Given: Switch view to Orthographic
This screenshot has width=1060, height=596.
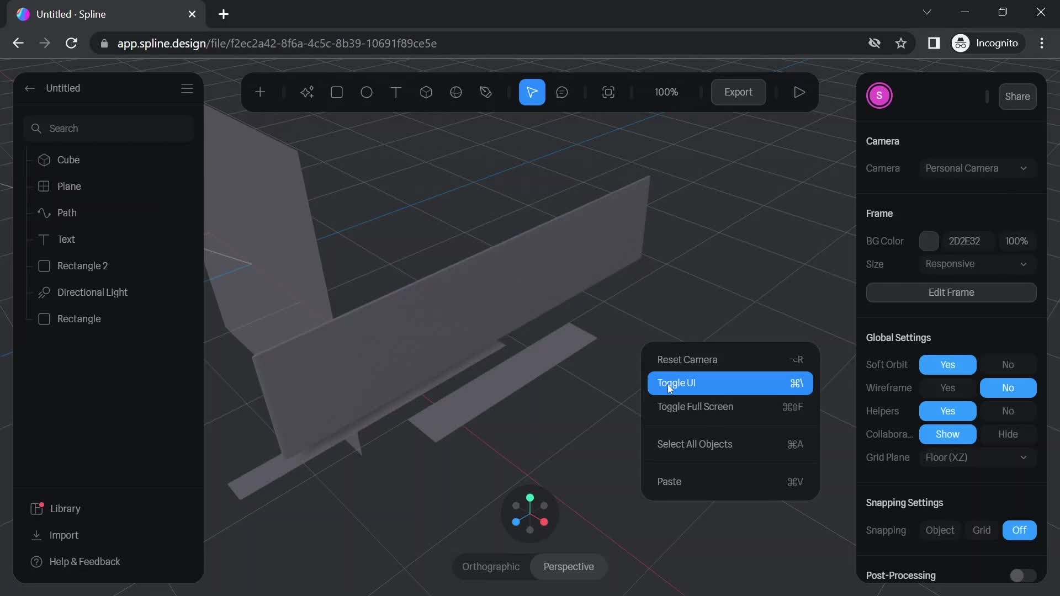Looking at the screenshot, I should [x=491, y=567].
